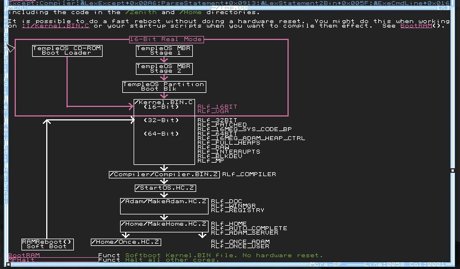The height and width of the screenshot is (269, 460).
Task: Click the RAMReboot() Soft Boot box
Action: (47, 244)
